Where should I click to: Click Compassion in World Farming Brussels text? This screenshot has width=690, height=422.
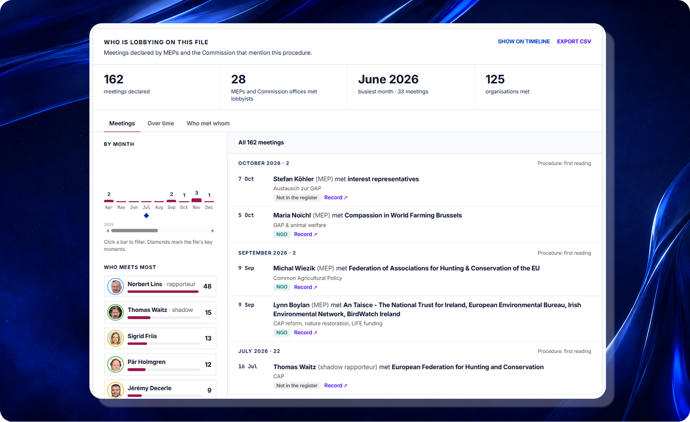pyautogui.click(x=403, y=215)
